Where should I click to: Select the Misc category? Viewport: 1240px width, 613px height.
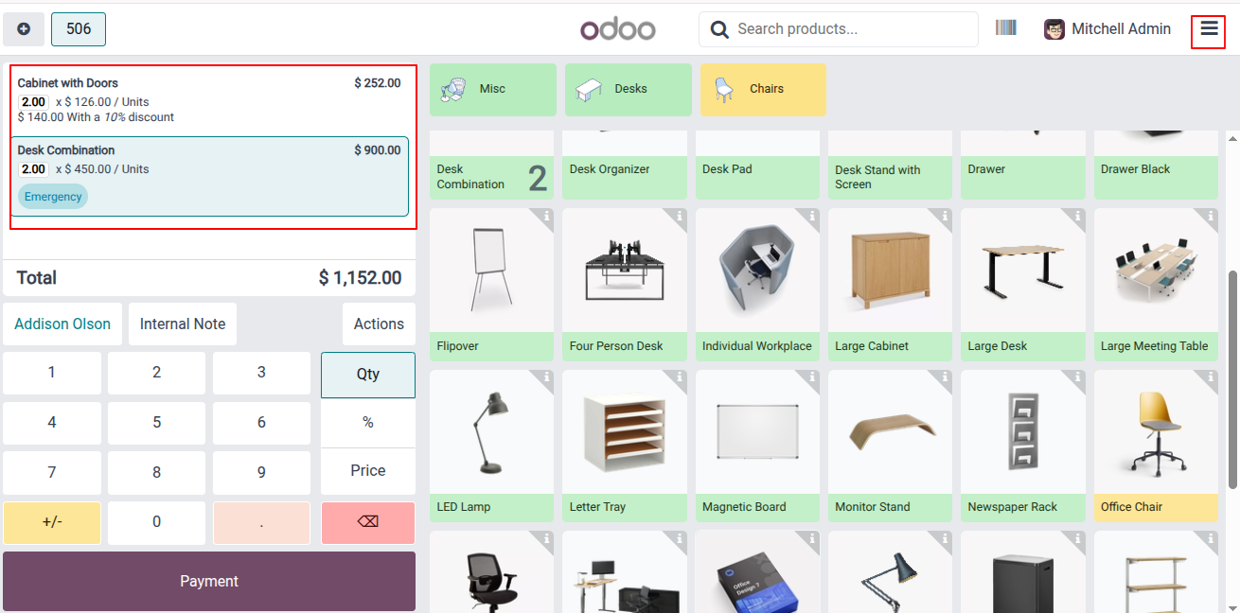tap(493, 89)
